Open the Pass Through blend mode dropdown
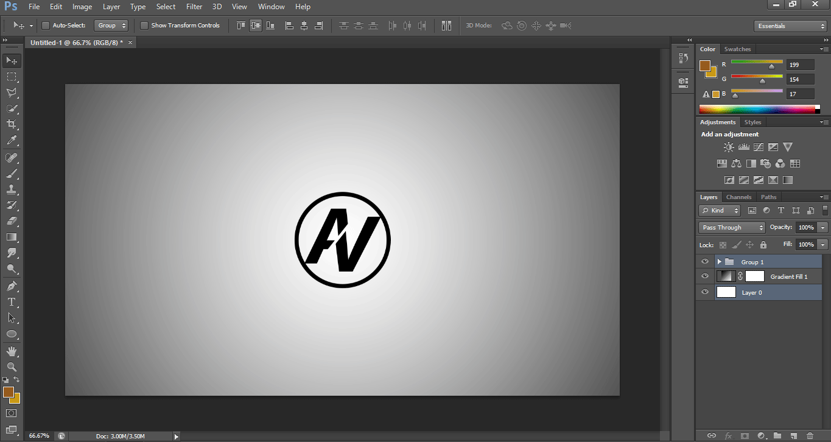831x442 pixels. click(x=731, y=227)
